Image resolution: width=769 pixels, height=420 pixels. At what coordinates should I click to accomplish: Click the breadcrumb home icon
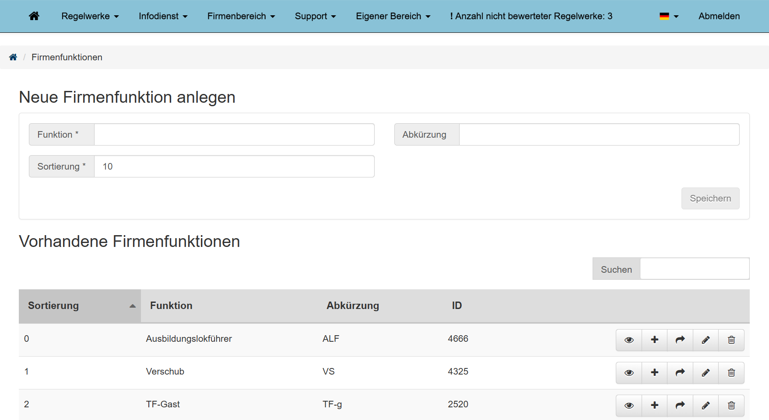point(13,57)
